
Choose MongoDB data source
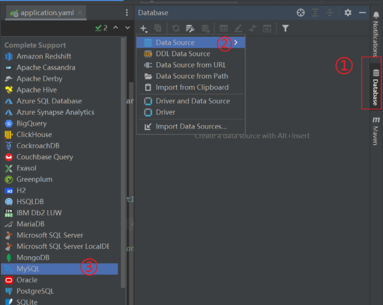point(60,258)
